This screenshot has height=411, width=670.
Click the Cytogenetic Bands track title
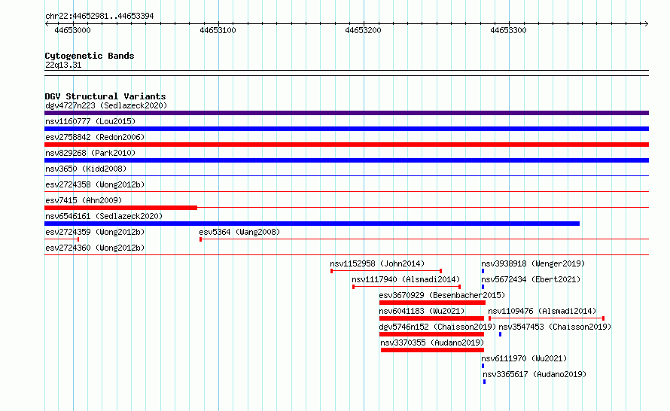click(x=90, y=56)
